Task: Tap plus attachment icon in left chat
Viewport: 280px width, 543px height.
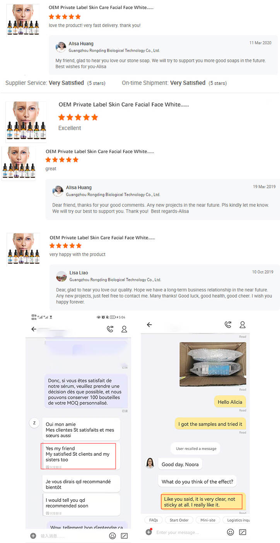Action: (x=33, y=536)
